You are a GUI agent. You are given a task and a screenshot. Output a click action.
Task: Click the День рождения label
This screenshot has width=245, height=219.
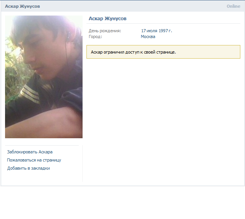click(105, 31)
